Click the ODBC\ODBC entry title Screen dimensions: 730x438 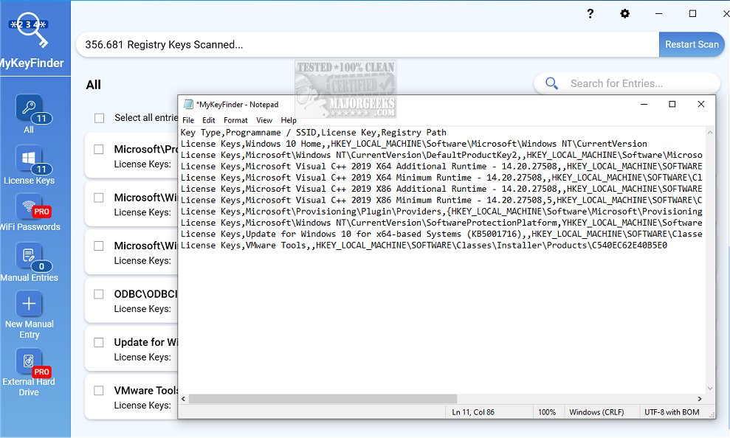(145, 294)
